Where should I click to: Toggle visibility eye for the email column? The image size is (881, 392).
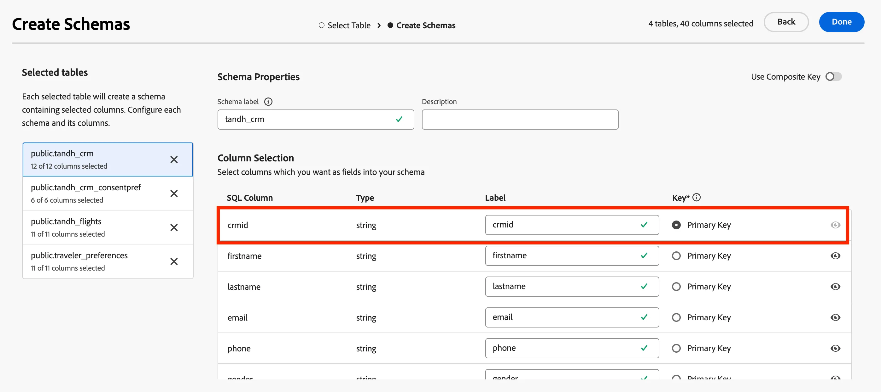(x=835, y=317)
